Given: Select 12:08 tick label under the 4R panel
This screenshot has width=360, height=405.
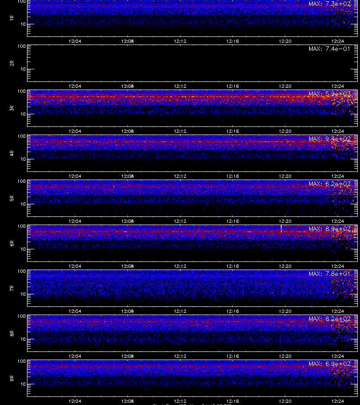Looking at the screenshot, I should pyautogui.click(x=127, y=176).
